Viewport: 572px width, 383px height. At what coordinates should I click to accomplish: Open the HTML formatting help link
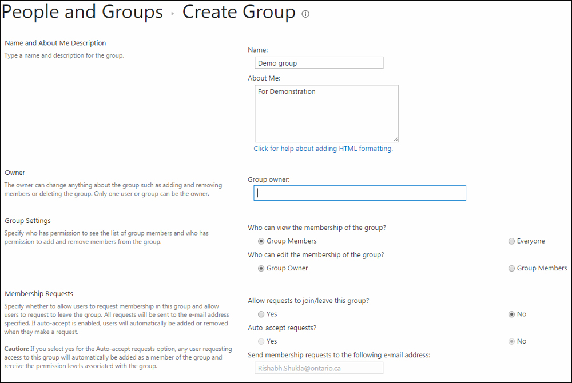pyautogui.click(x=323, y=148)
